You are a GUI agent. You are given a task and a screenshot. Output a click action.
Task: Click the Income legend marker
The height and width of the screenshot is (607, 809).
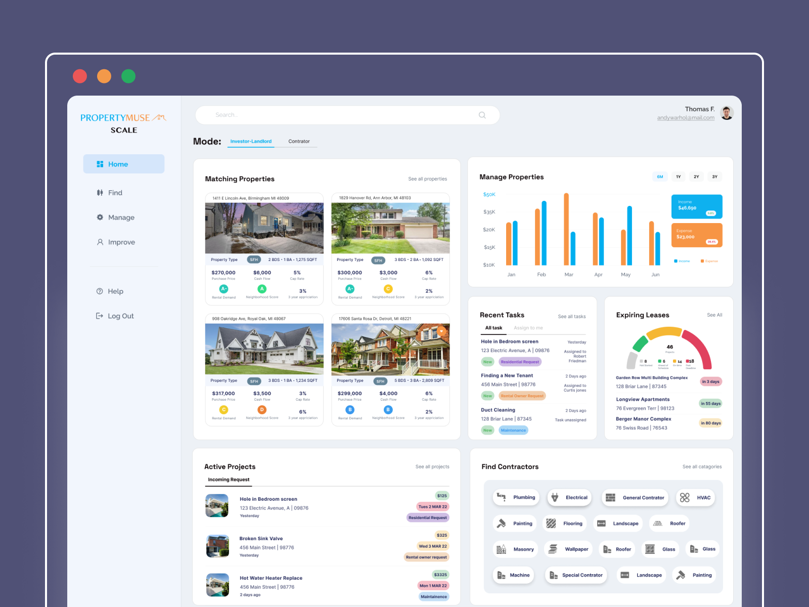(x=676, y=261)
